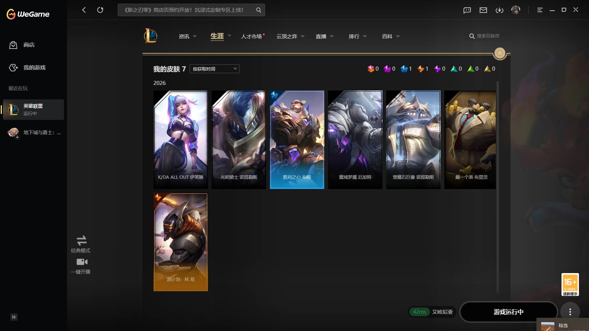Screen dimensions: 589x331
Task: Open the 云顶之弈 tab
Action: [287, 36]
